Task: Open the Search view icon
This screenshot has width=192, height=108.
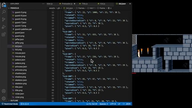Action: tap(4, 12)
